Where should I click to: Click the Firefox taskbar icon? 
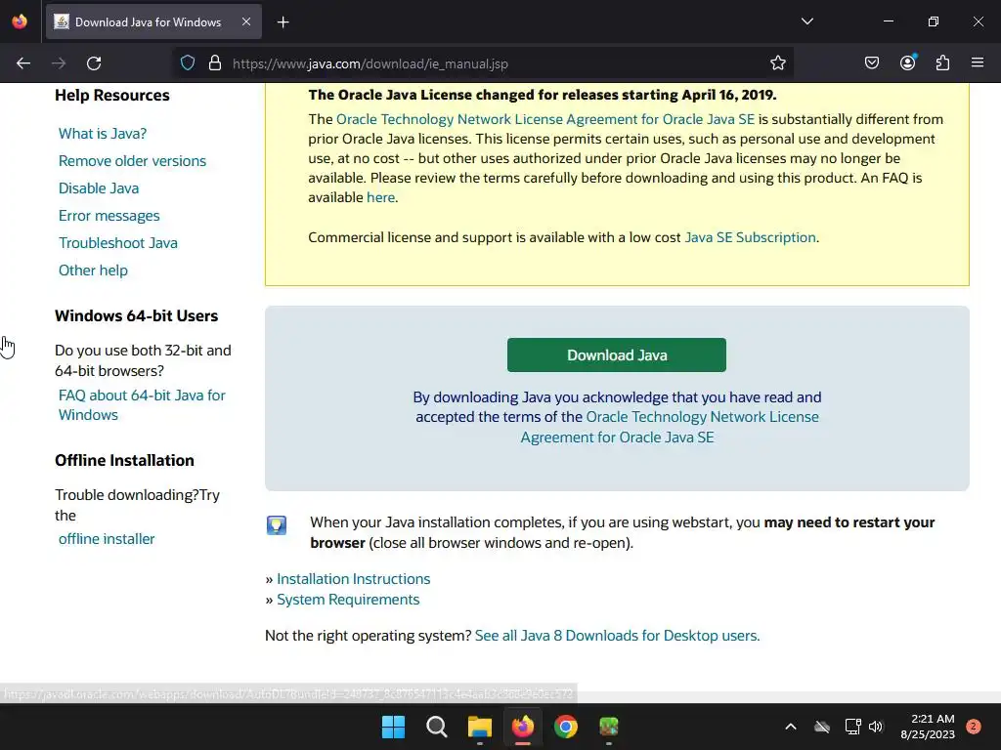pos(523,727)
